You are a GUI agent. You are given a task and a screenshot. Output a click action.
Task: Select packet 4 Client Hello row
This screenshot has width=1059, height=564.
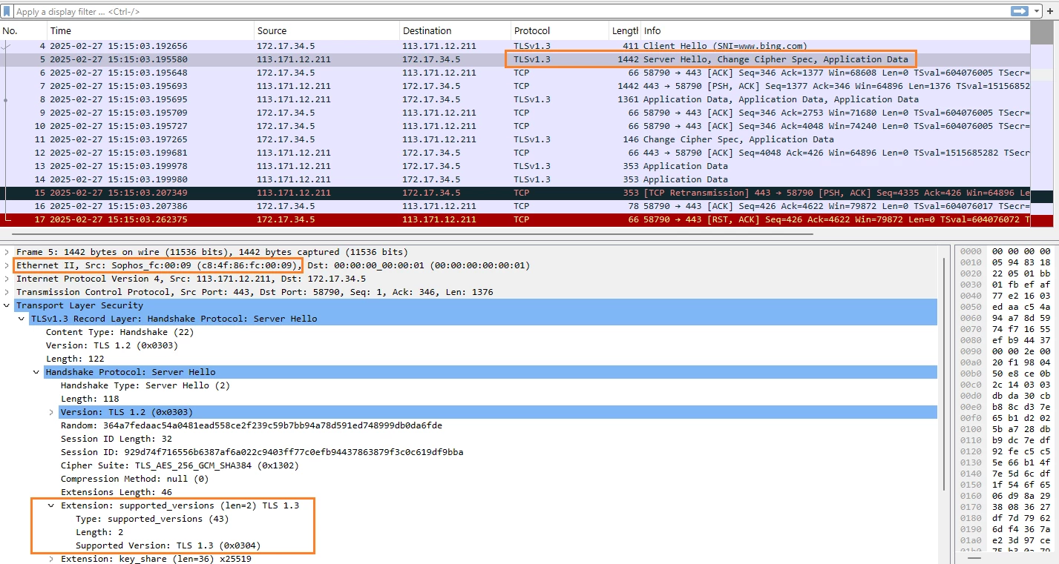(x=515, y=46)
